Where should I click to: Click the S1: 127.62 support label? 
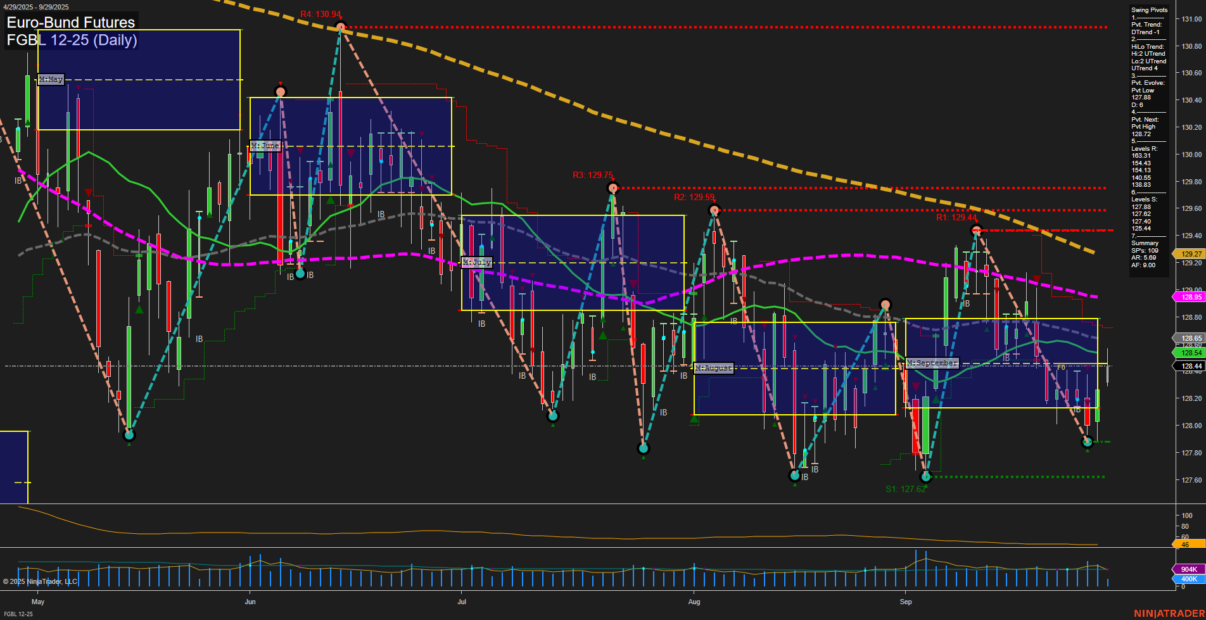(905, 489)
